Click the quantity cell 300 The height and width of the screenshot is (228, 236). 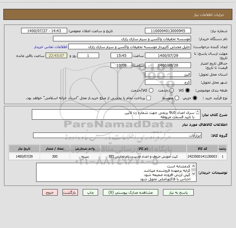click(x=55, y=156)
